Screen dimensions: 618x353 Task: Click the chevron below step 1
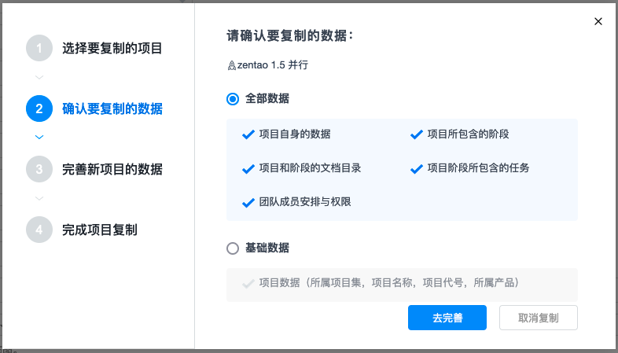[39, 77]
